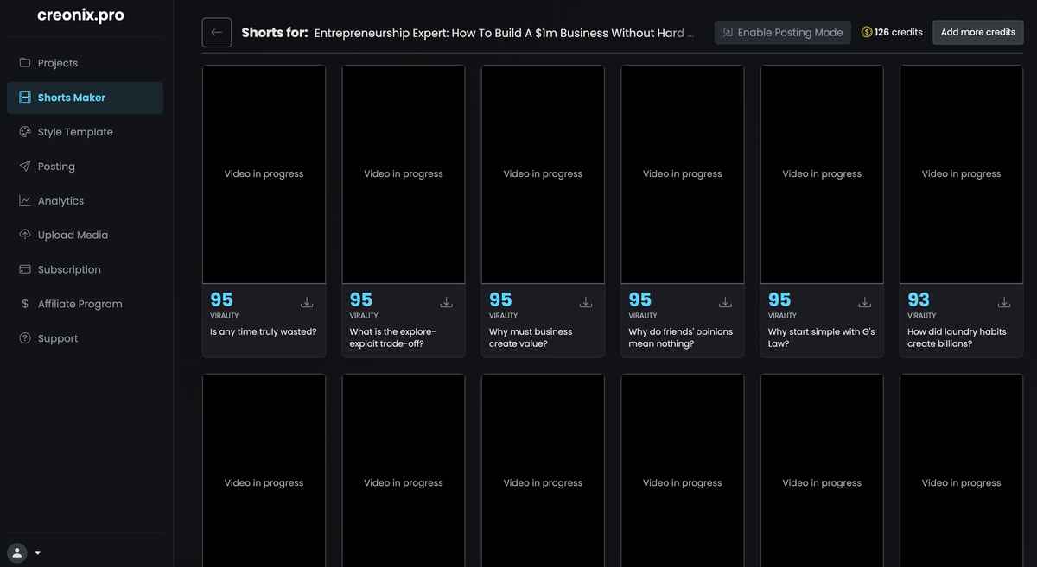Open the Projects menu item

(x=57, y=63)
